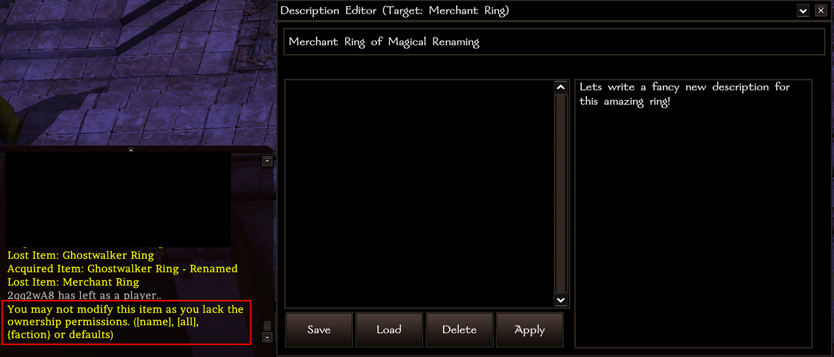Save the current item description
The image size is (834, 357).
319,330
